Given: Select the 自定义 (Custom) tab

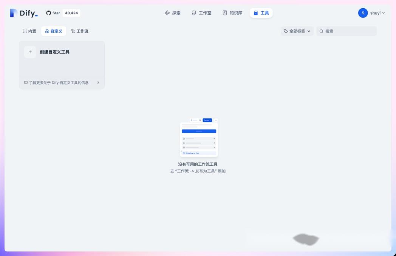Looking at the screenshot, I should click(x=53, y=31).
